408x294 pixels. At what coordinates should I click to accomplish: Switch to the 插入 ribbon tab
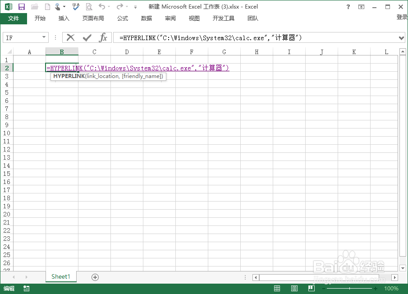click(x=64, y=18)
